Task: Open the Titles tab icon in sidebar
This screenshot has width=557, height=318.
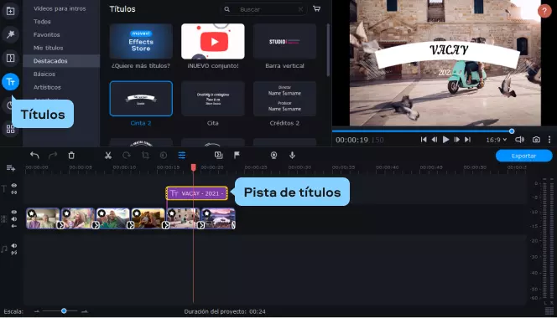Action: [x=10, y=82]
